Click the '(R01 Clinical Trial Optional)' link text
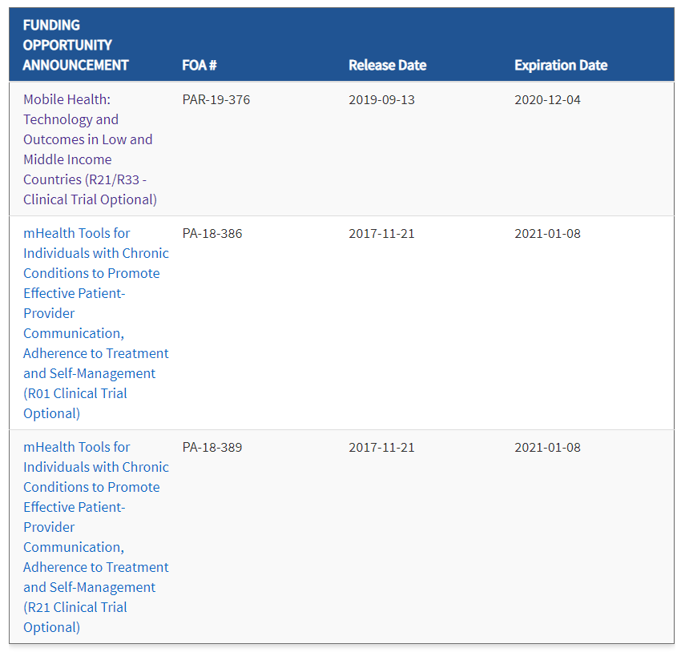 point(75,403)
